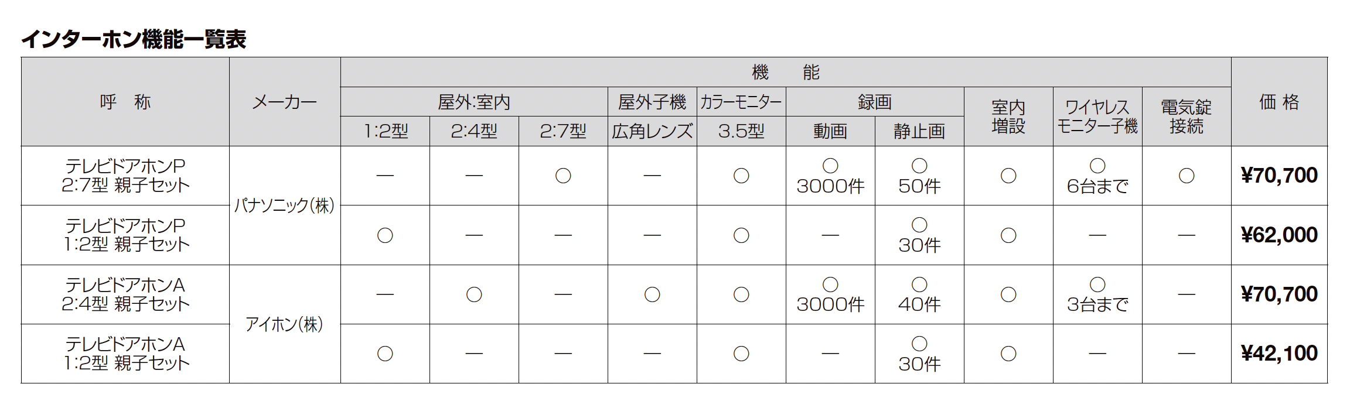This screenshot has height=418, width=1350.
Task: Select the 価格 column header
Action: click(1279, 102)
